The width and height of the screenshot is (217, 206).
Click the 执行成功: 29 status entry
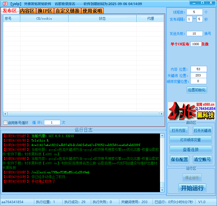pyautogui.click(x=75, y=202)
